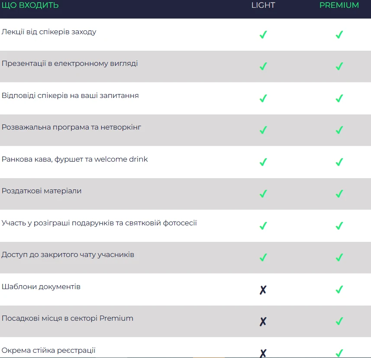Screen dimensions: 371x358
Task: Click PREMIUM checkmark for speakers' answers row
Action: (339, 98)
